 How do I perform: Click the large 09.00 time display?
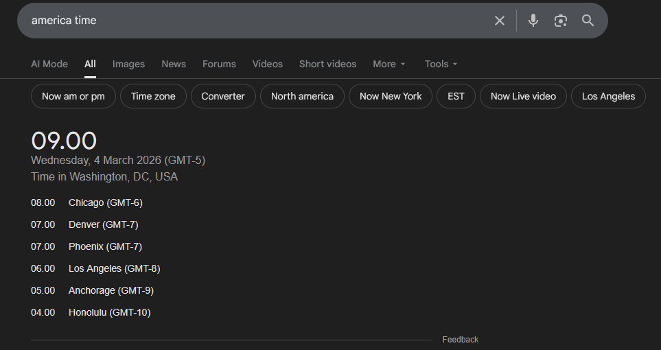point(64,141)
